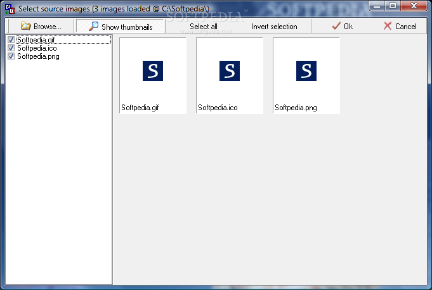Click the Softpedia.gif thumbnail caption
432x290 pixels.
pyautogui.click(x=140, y=108)
